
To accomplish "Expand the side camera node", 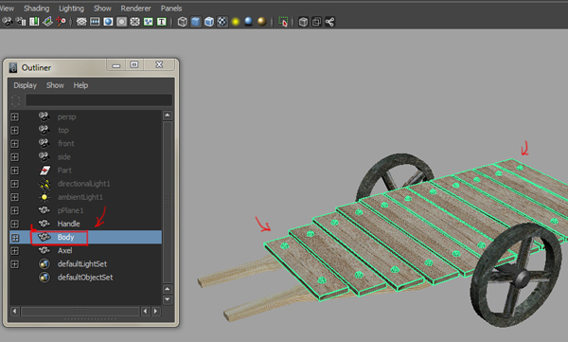I will click(14, 157).
